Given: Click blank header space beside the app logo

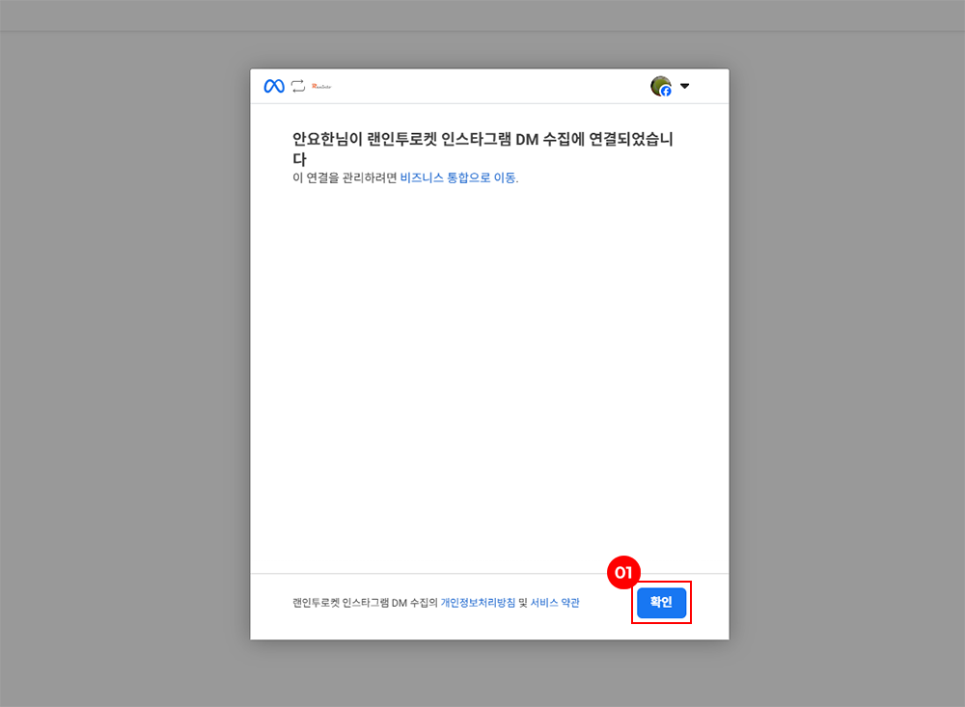Looking at the screenshot, I should (x=482, y=86).
